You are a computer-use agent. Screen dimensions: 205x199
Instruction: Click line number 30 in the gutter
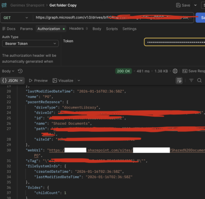coord(9,150)
